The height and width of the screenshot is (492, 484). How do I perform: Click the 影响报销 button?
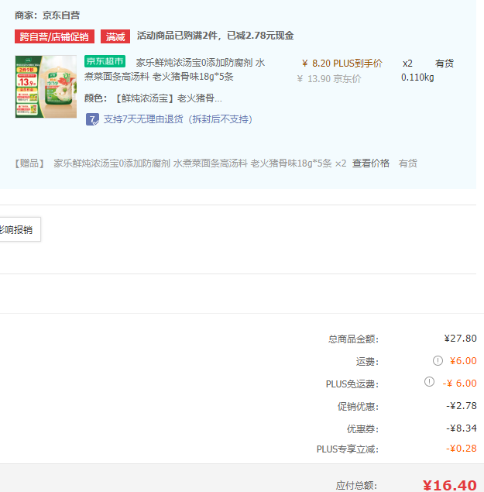19,229
